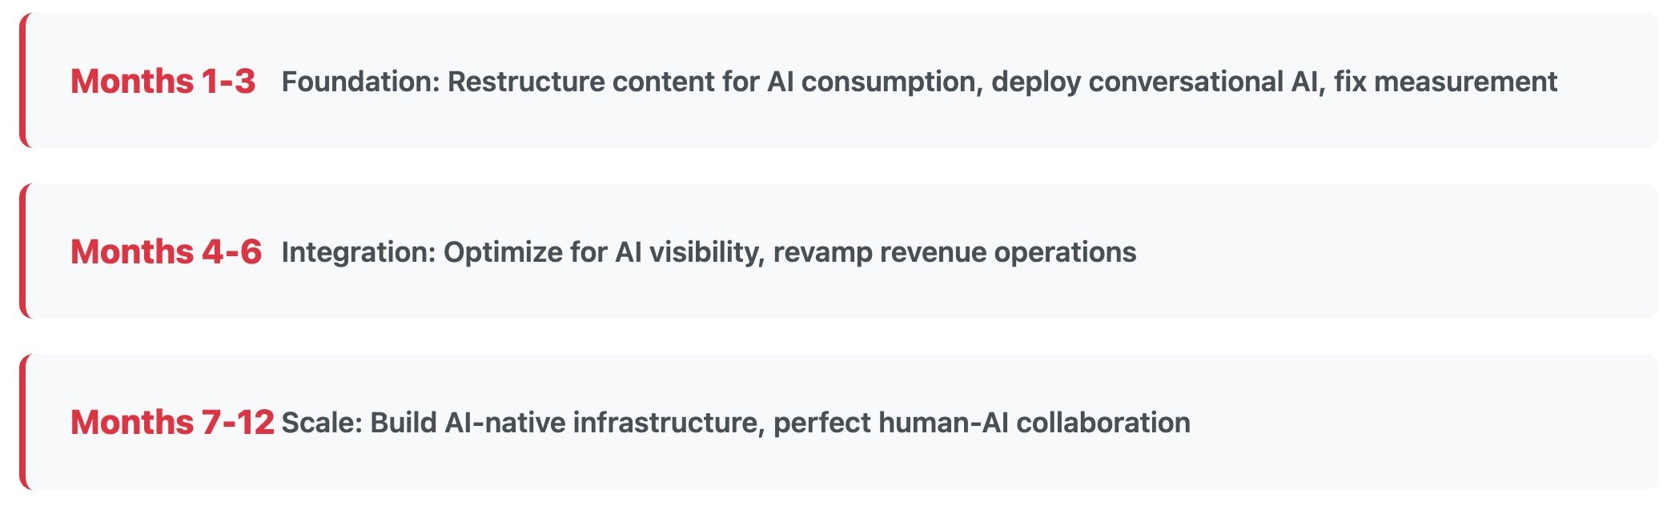Click the Months 7-12 heading

(172, 423)
